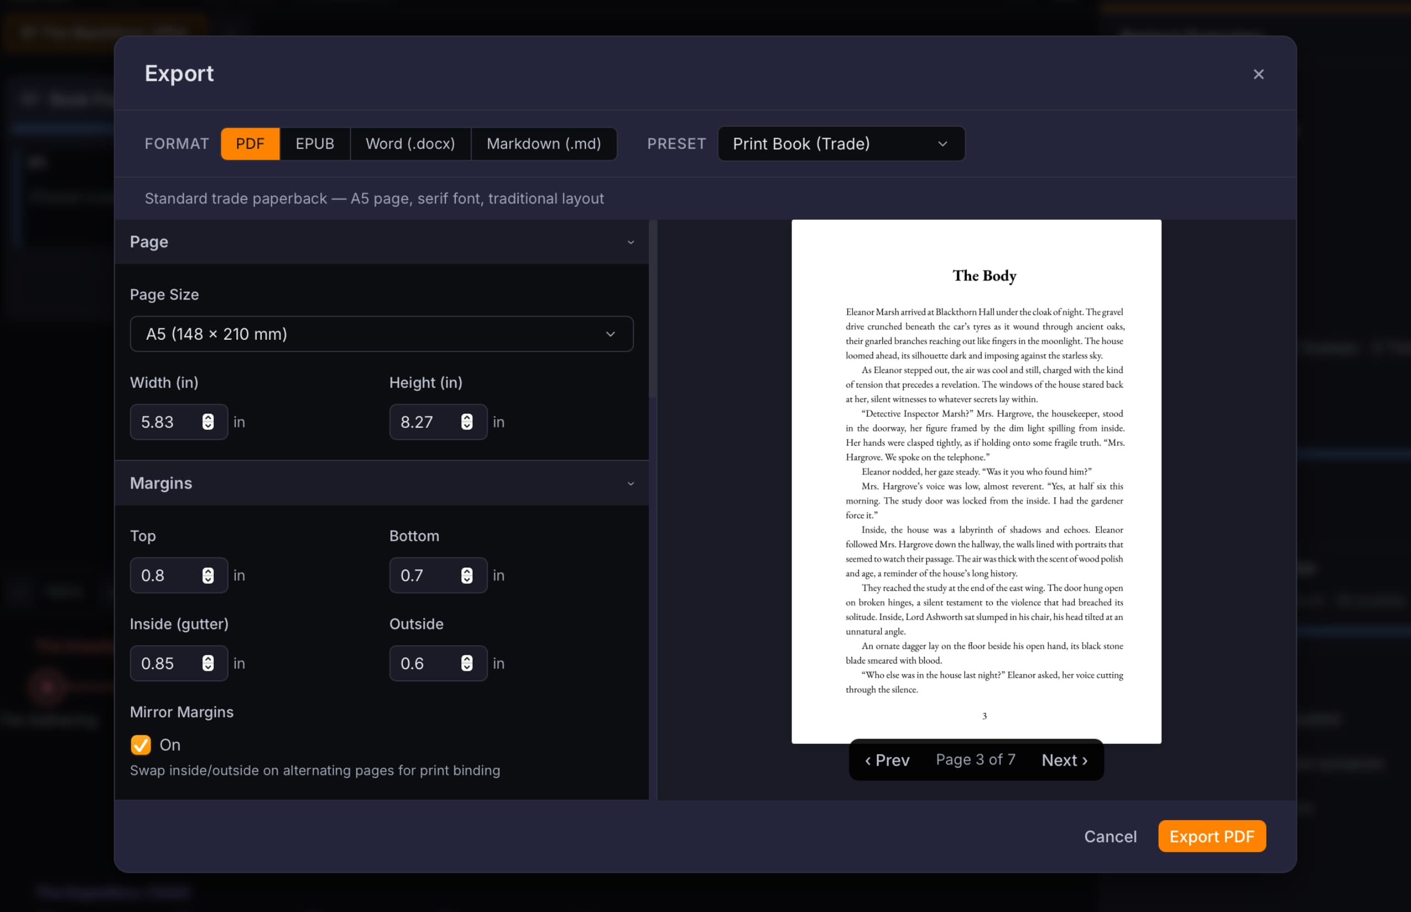Viewport: 1411px width, 912px height.
Task: Click the settings panel vertical scrollbar
Action: (x=653, y=309)
